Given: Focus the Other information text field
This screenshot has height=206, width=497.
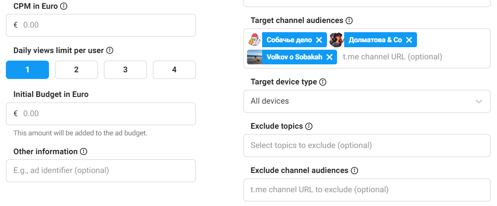Looking at the screenshot, I should point(100,170).
